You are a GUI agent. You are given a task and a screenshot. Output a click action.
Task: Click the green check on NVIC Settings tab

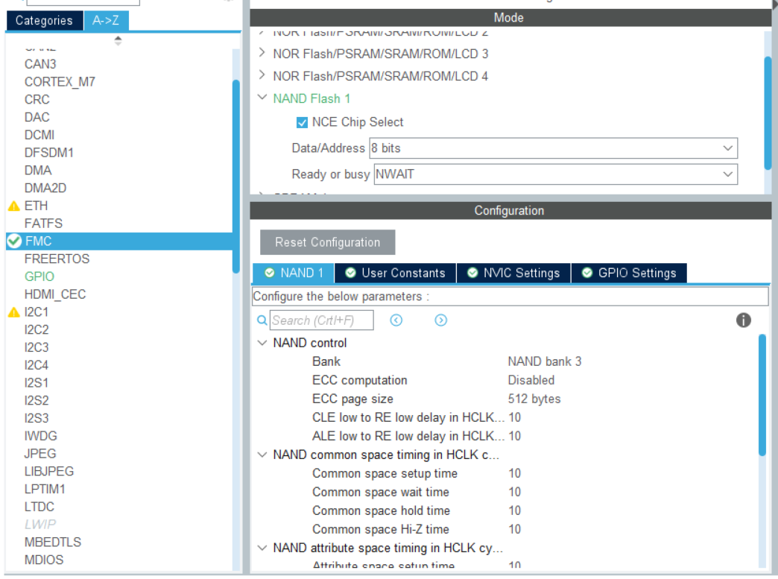pos(472,273)
